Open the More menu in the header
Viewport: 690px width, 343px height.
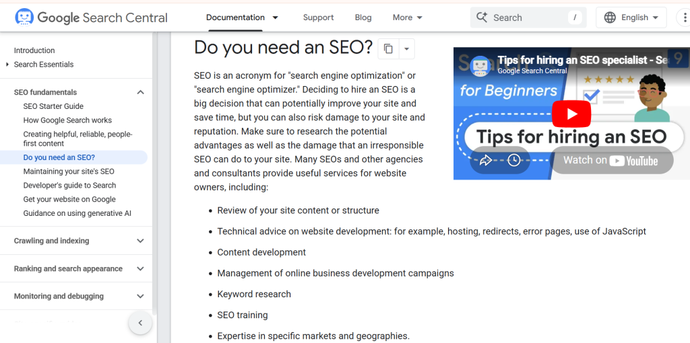[x=408, y=17]
